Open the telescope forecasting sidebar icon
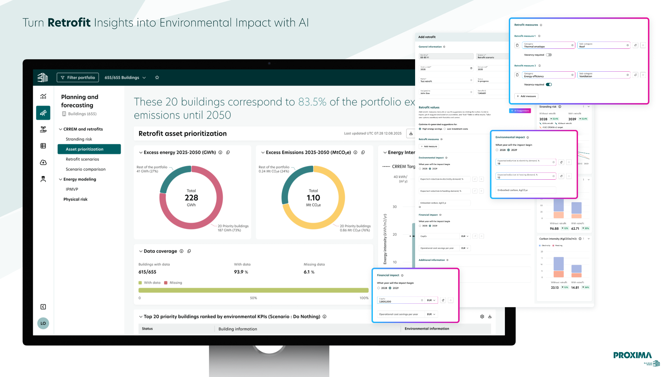 click(x=43, y=113)
